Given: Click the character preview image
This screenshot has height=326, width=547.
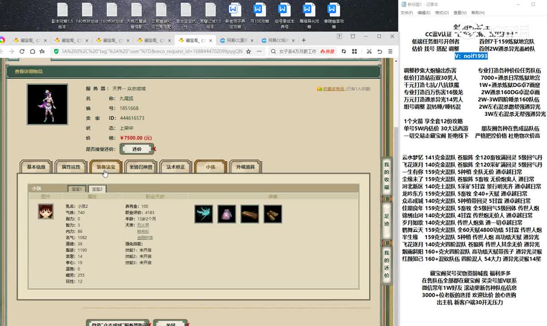Looking at the screenshot, I should point(47,104).
